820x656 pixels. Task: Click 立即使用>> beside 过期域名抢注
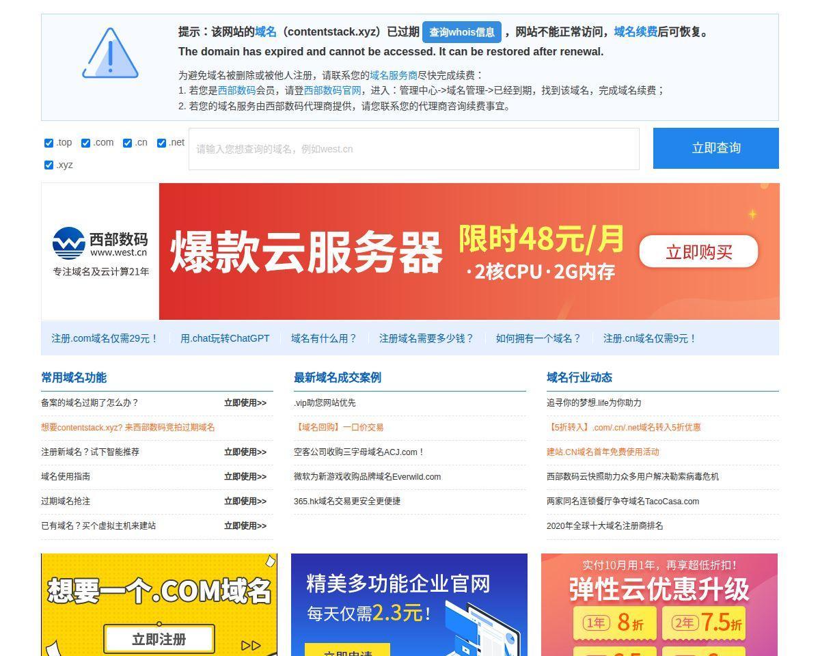[245, 501]
